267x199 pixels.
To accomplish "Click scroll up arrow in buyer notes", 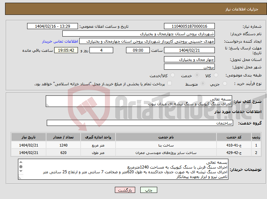I will point(21,162).
